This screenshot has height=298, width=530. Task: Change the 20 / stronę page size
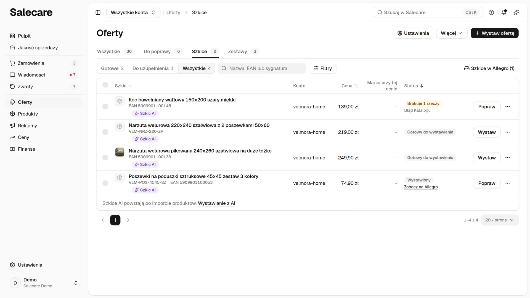pos(500,220)
